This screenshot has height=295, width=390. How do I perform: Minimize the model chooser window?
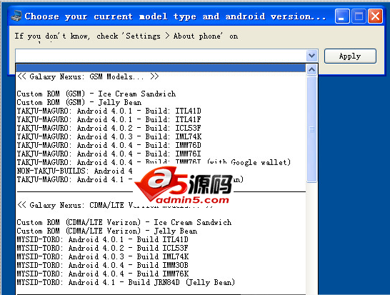(x=342, y=16)
